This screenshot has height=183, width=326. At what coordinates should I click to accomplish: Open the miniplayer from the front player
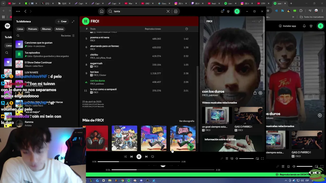pos(257,159)
